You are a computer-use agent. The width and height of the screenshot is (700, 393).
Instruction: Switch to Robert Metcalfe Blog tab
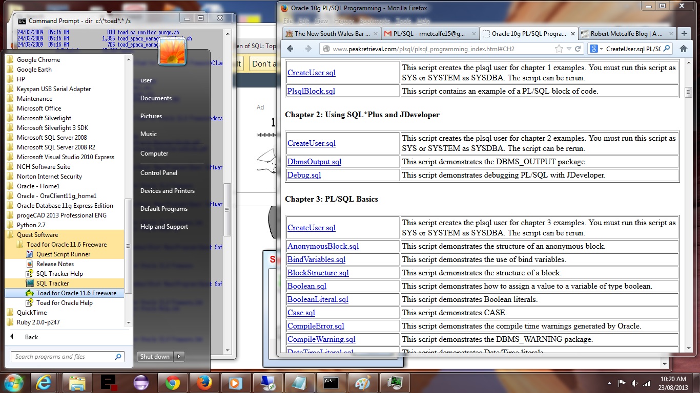pos(627,34)
